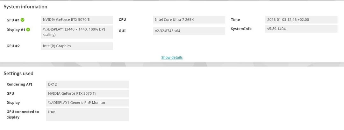
Task: Click the Settings used heading
Action: [x=18, y=73]
